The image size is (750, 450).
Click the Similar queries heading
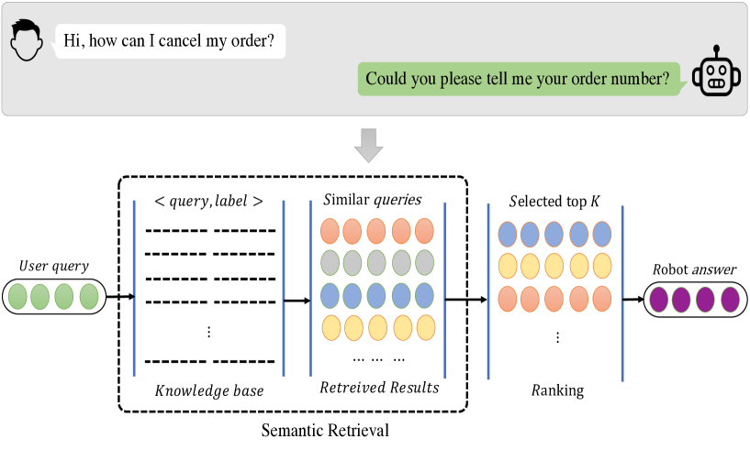[373, 199]
